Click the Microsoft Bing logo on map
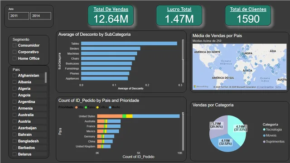Viewport: 290px width, 163px height. pyautogui.click(x=201, y=86)
